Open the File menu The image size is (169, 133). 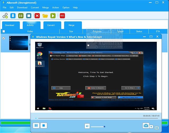[x=4, y=8]
